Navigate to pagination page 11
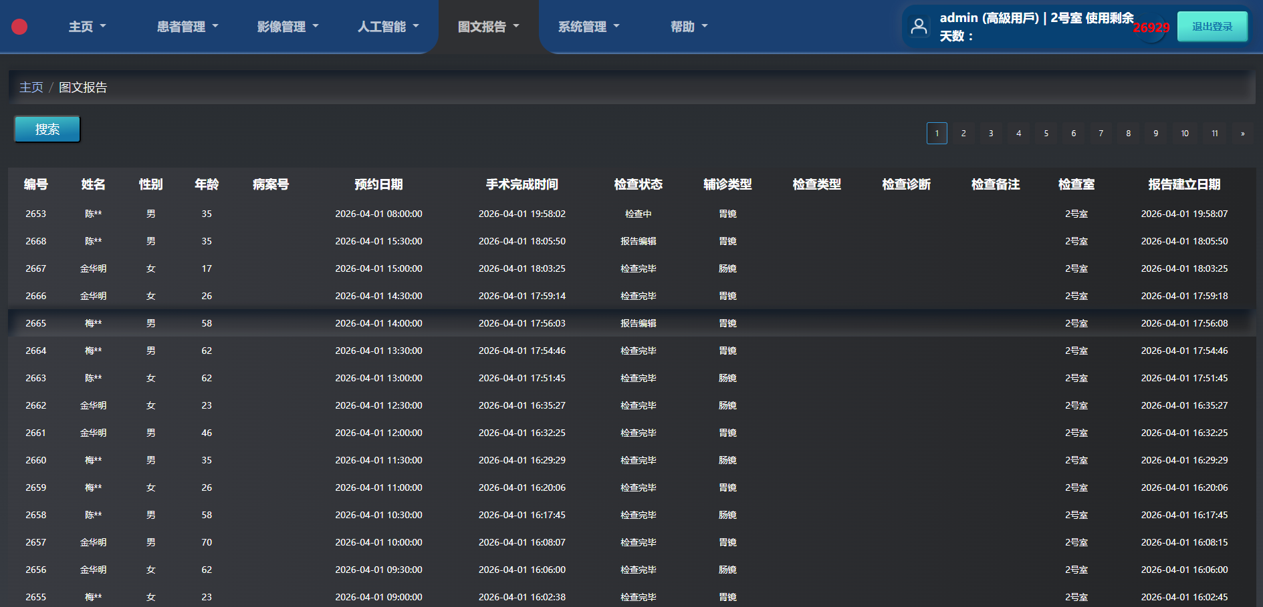The height and width of the screenshot is (607, 1263). point(1215,134)
